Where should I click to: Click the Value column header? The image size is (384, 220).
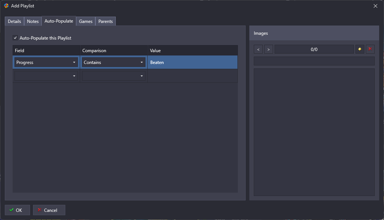pos(193,51)
